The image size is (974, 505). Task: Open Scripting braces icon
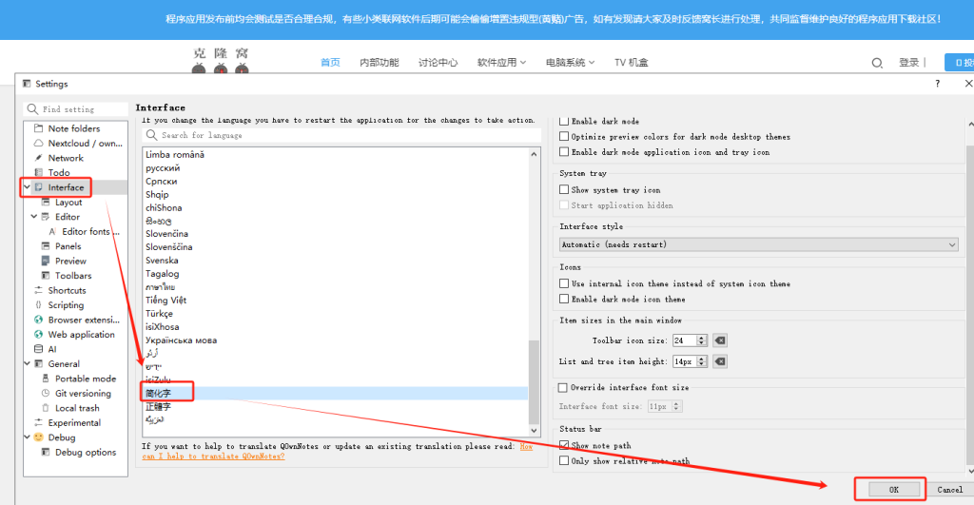[x=38, y=305]
